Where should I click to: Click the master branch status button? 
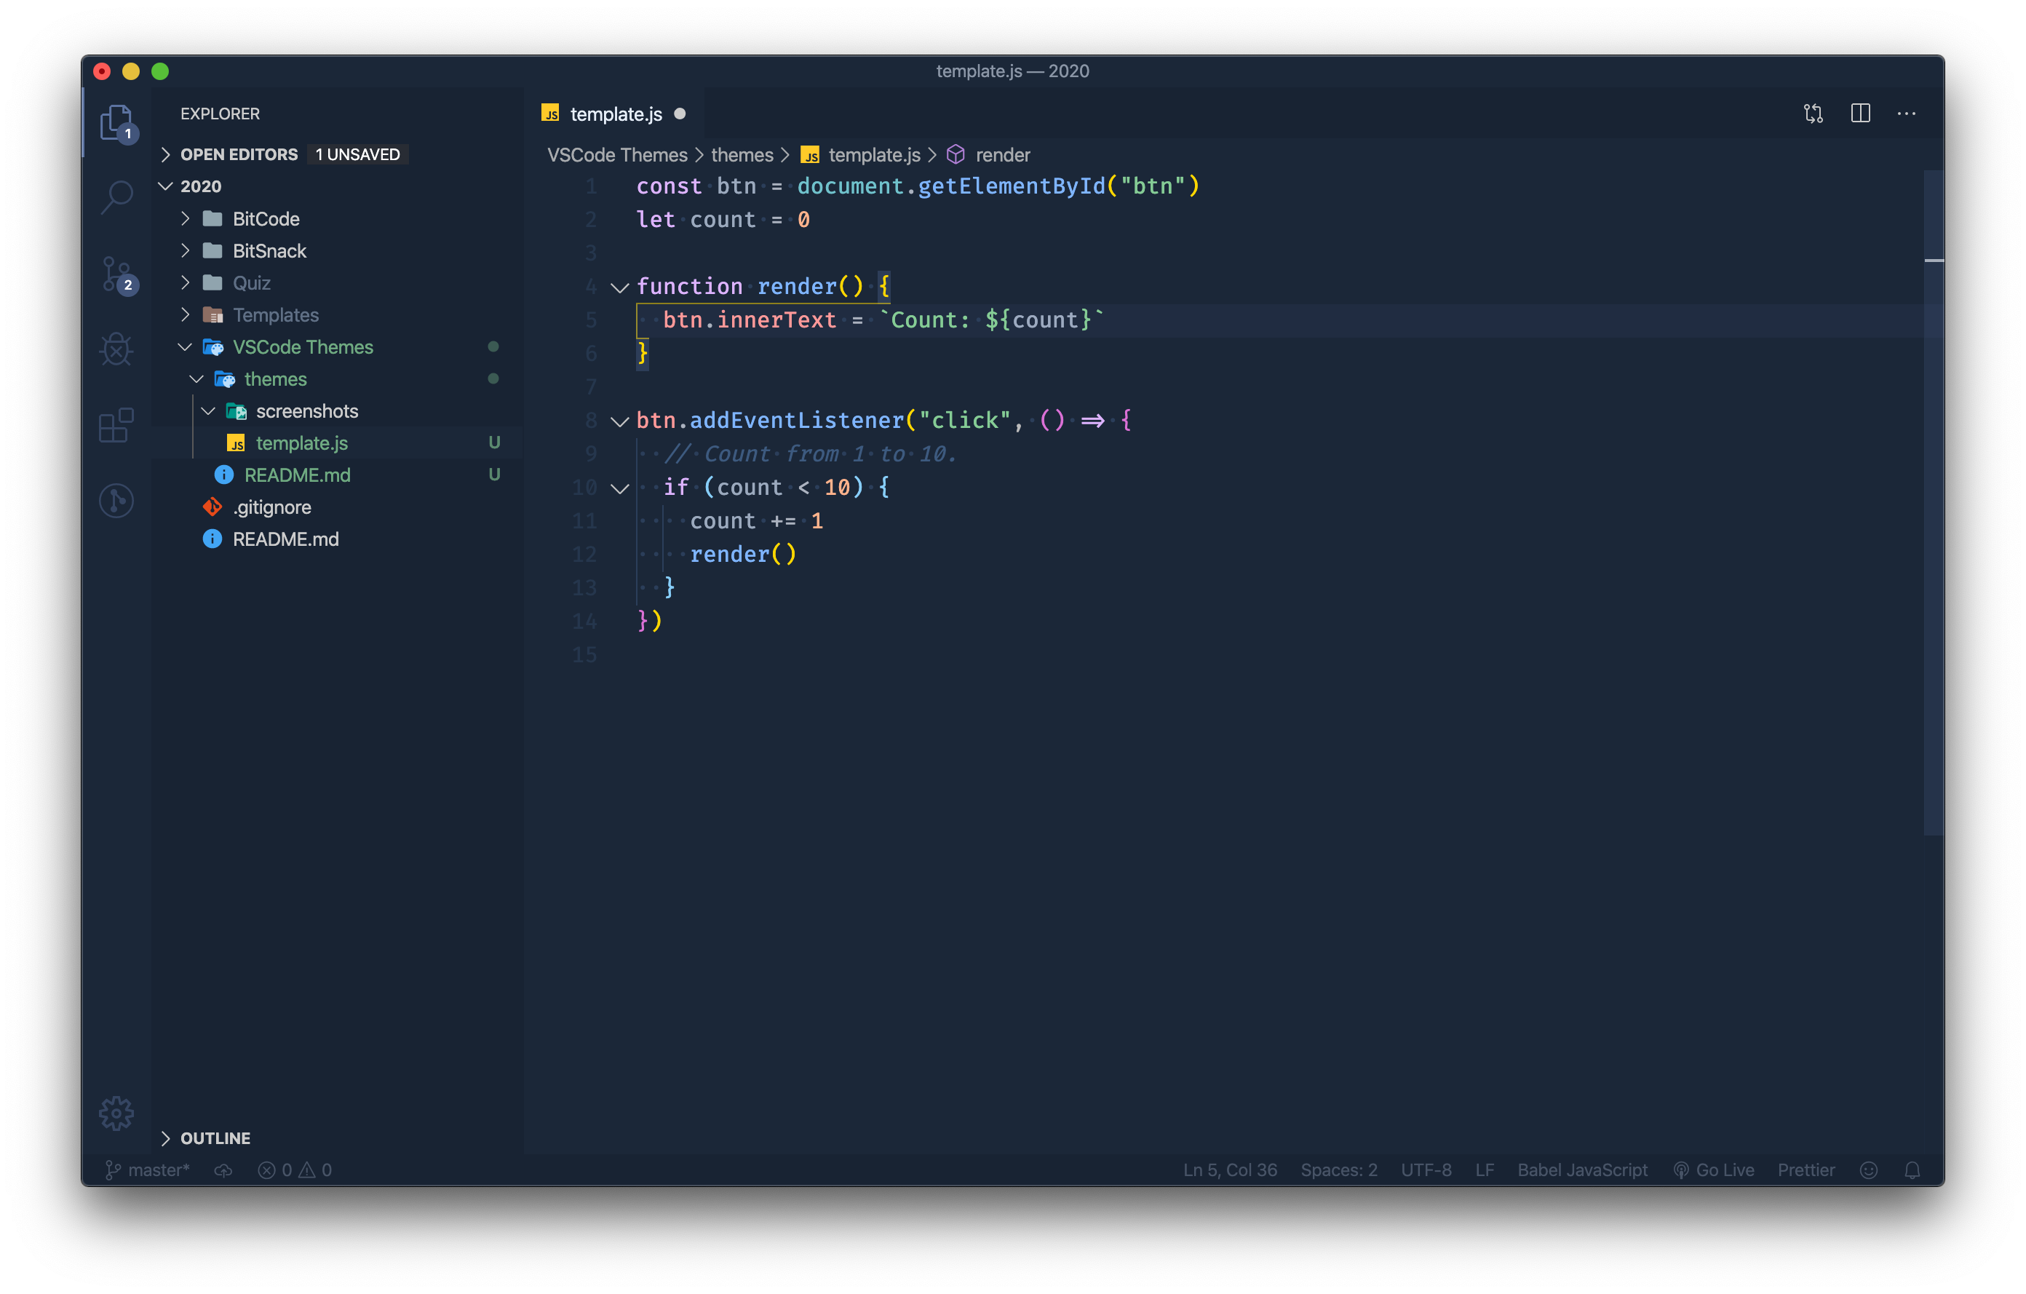pyautogui.click(x=148, y=1170)
